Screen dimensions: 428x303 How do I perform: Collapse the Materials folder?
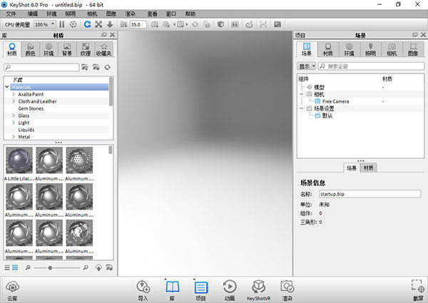tap(7, 87)
